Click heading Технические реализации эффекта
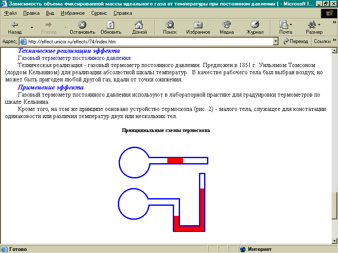Image resolution: width=338 pixels, height=253 pixels. coord(69,51)
